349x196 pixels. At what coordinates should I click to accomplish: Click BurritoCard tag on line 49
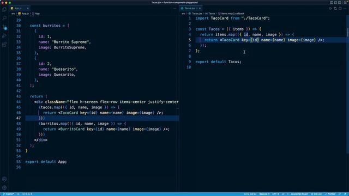(73, 129)
